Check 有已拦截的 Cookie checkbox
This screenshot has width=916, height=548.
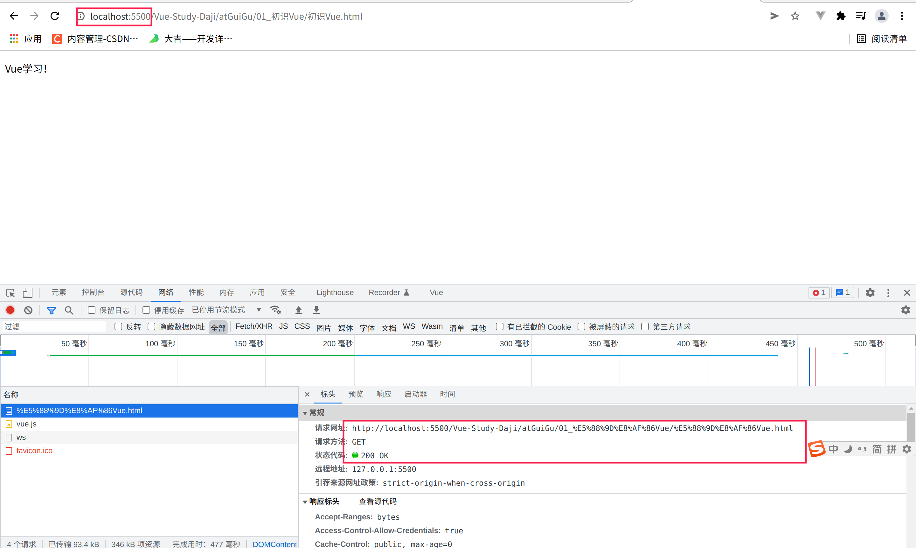(499, 327)
